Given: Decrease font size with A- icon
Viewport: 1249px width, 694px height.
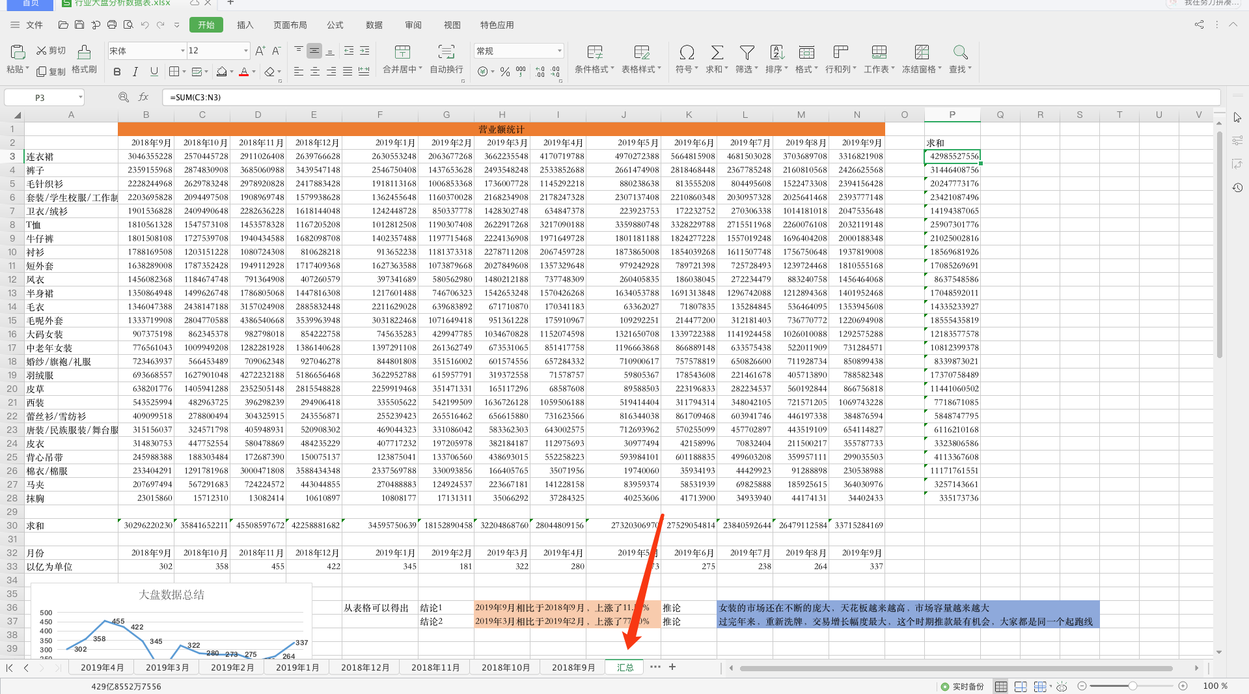Looking at the screenshot, I should (x=276, y=51).
